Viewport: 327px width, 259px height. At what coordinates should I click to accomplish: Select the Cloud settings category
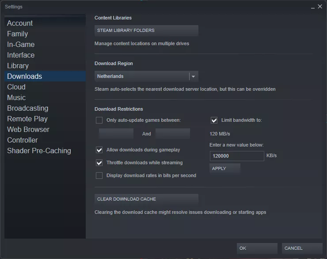[16, 87]
